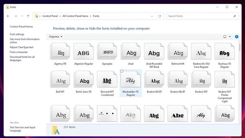Open Get more font information online
This screenshot has height=138, width=245.
(x=24, y=41)
